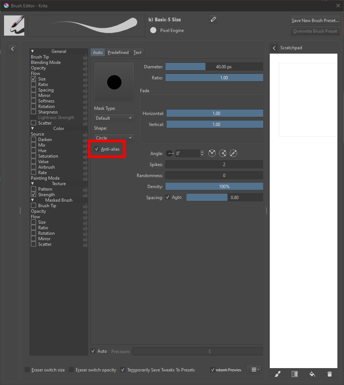Click the first angle sensor dial icon
The image size is (344, 385).
(212, 153)
